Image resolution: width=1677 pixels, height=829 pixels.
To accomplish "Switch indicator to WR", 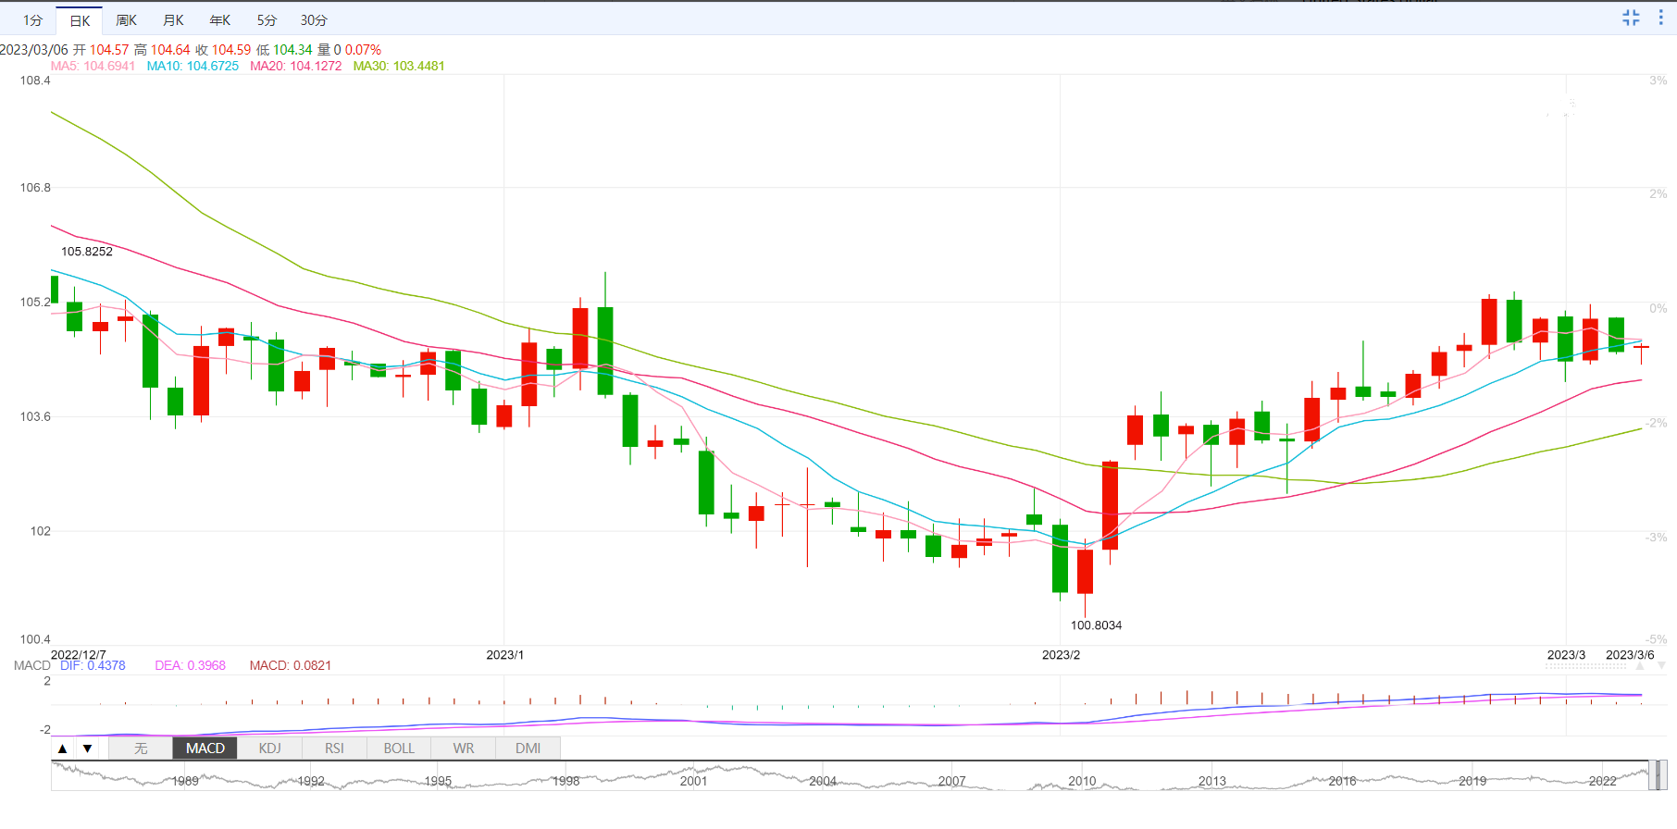I will pyautogui.click(x=464, y=749).
